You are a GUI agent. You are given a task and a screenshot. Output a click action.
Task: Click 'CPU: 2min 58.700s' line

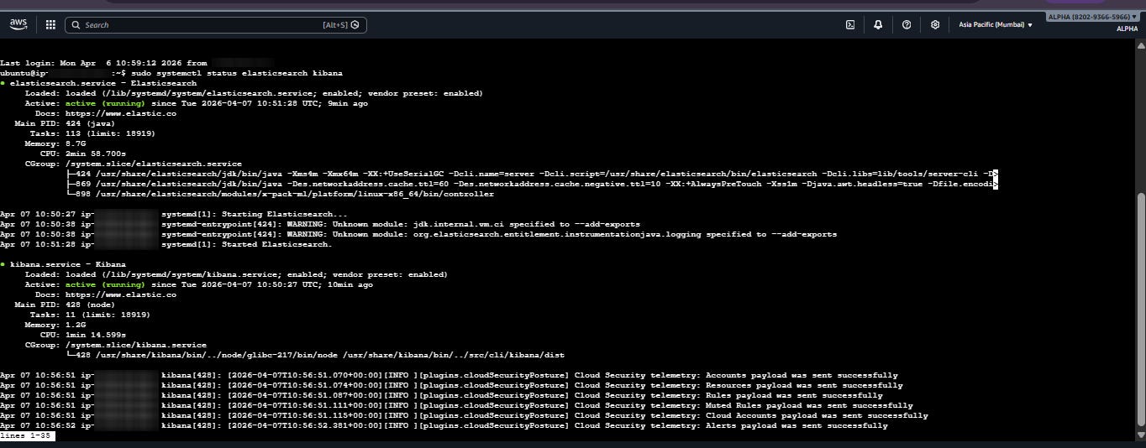click(83, 154)
